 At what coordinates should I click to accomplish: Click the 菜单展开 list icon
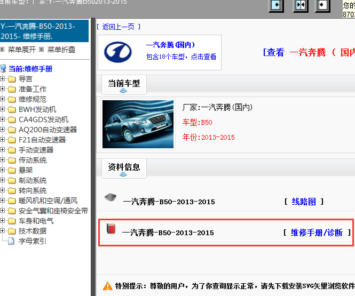[2, 49]
